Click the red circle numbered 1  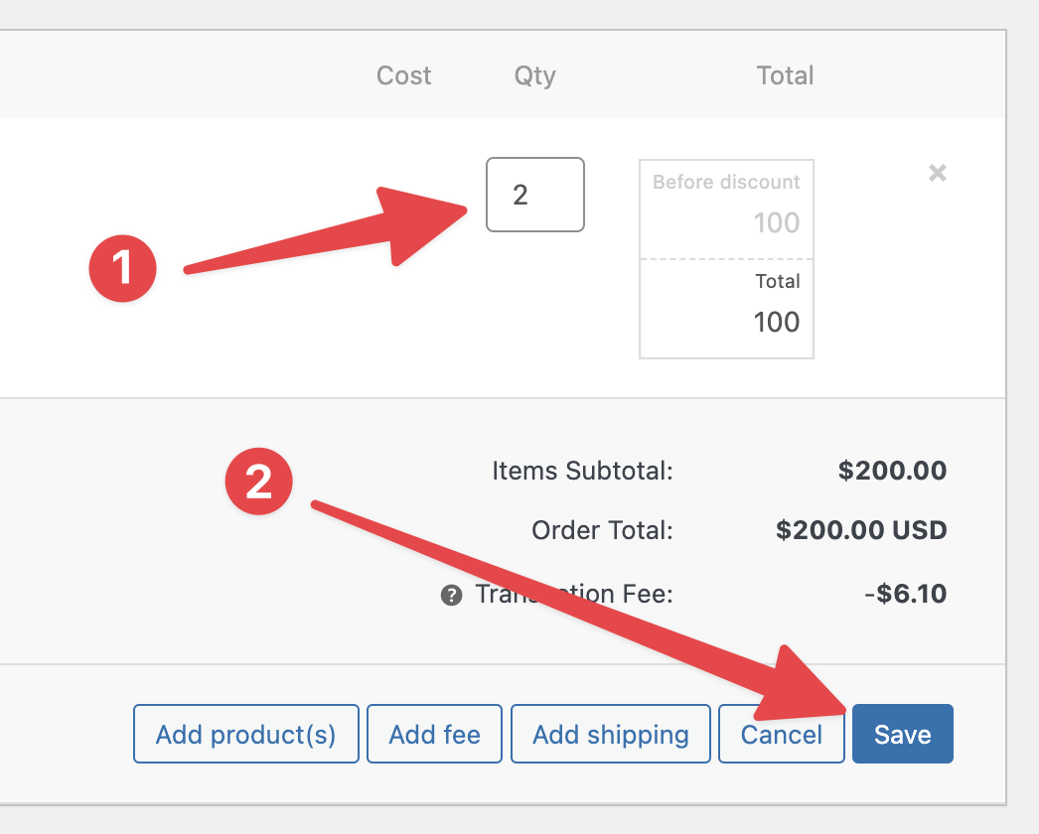[x=123, y=268]
